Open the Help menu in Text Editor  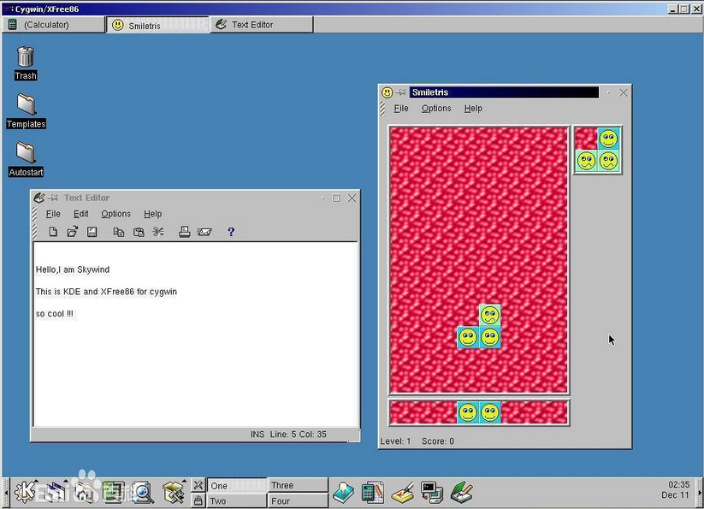coord(152,214)
